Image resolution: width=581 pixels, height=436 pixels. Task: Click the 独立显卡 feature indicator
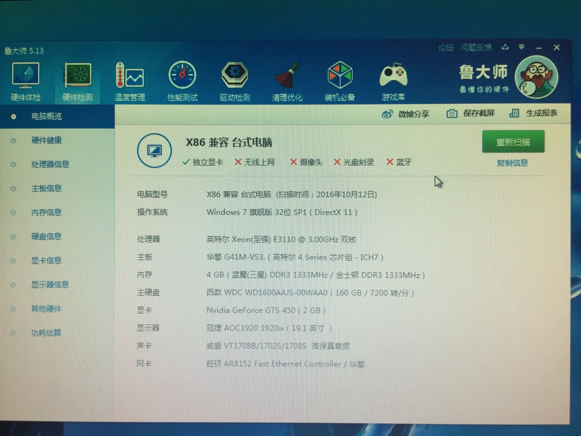203,162
